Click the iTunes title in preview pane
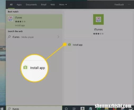This screenshot has width=134, height=110. 98,29
